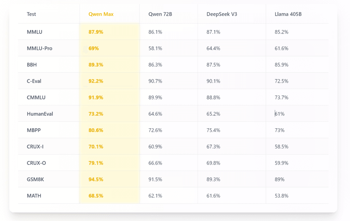Click the "Test" column header
Screen dimensions: 350x221
(31, 14)
